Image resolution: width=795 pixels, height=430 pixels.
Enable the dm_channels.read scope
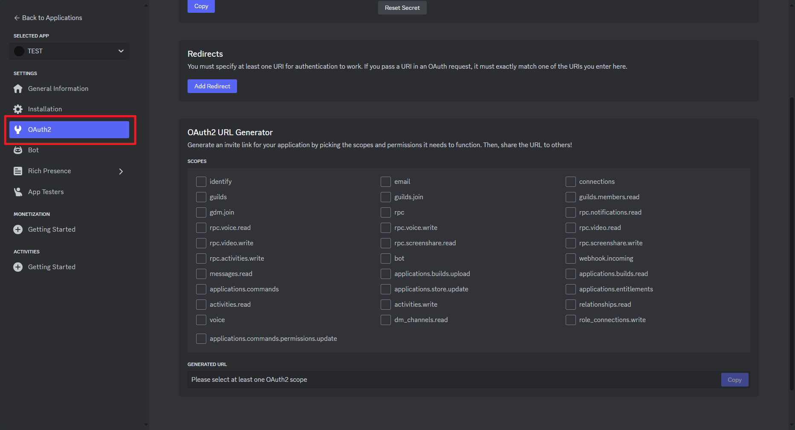tap(386, 320)
